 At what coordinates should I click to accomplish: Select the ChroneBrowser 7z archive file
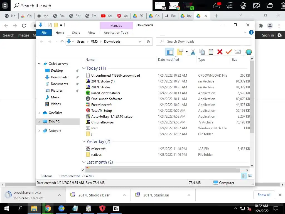102,122
